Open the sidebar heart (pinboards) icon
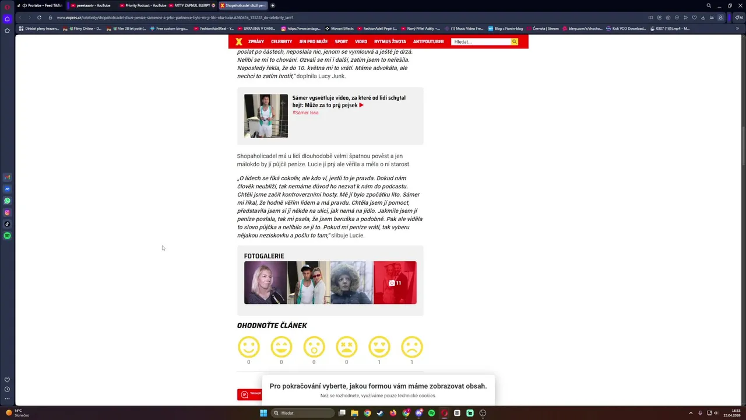 [7, 380]
